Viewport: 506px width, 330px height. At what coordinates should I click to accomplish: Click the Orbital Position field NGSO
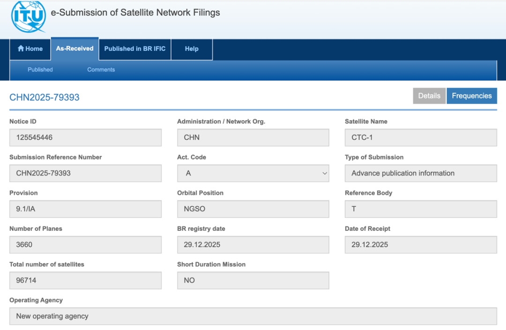[253, 209]
